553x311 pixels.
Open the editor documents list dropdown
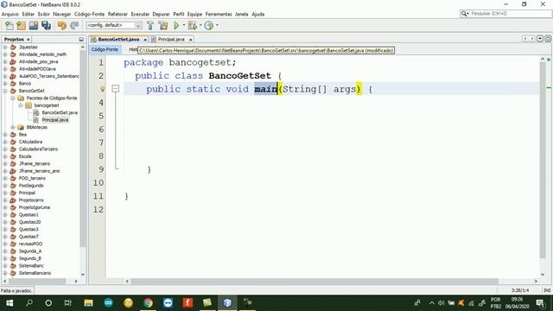540,38
